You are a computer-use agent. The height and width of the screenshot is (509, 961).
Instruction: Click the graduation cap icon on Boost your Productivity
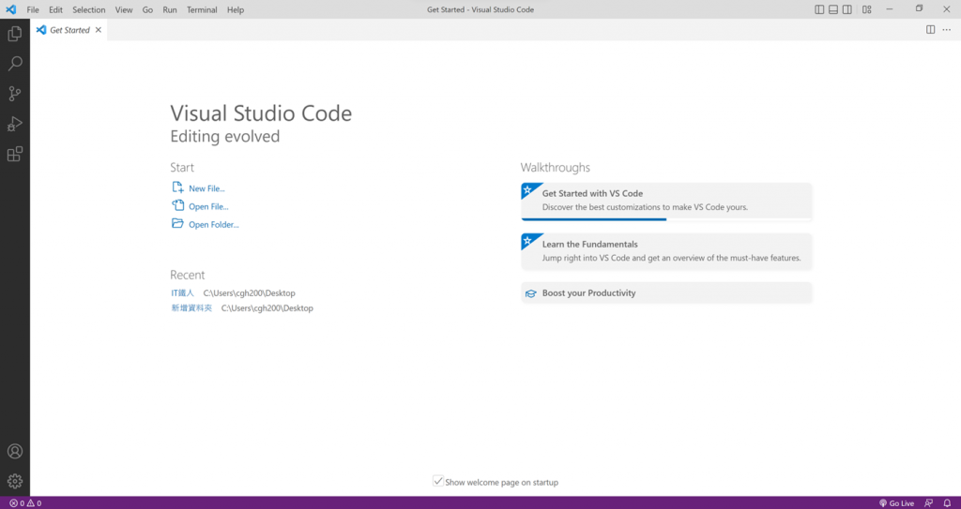531,293
